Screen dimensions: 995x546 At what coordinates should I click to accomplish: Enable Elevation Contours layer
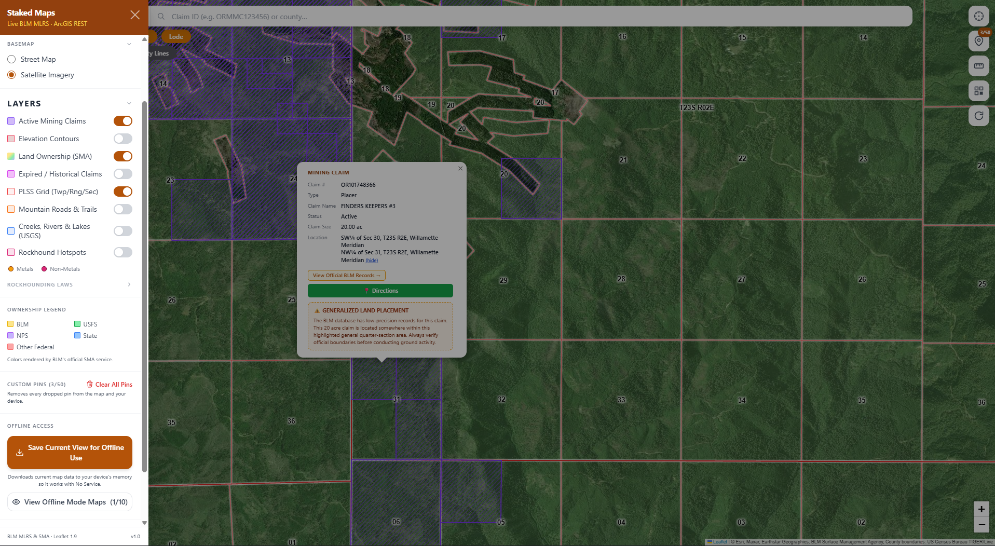(123, 139)
